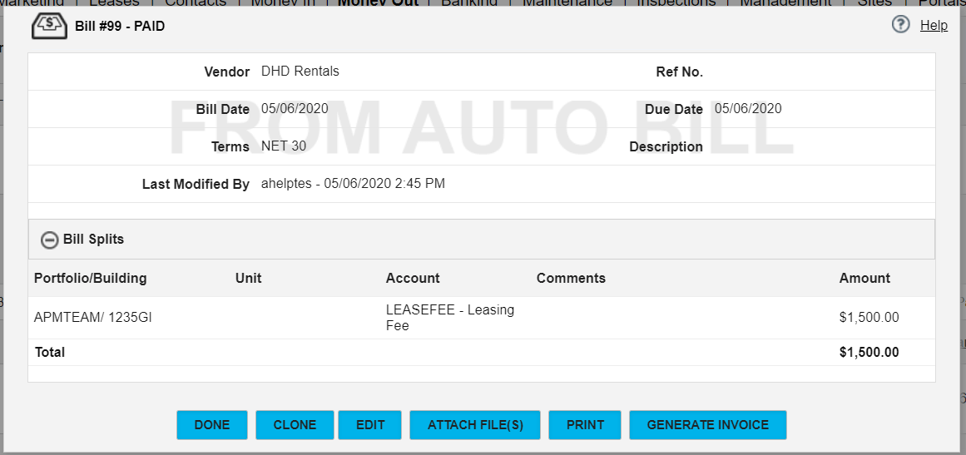Viewport: 966px width, 455px height.
Task: Click APMTEAM/ 1235GI portfolio cell
Action: click(x=93, y=318)
